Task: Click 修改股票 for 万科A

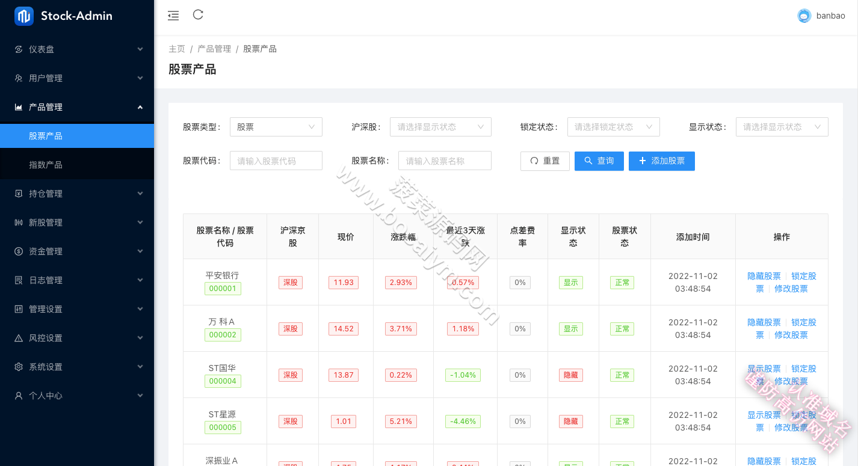Action: 791,335
